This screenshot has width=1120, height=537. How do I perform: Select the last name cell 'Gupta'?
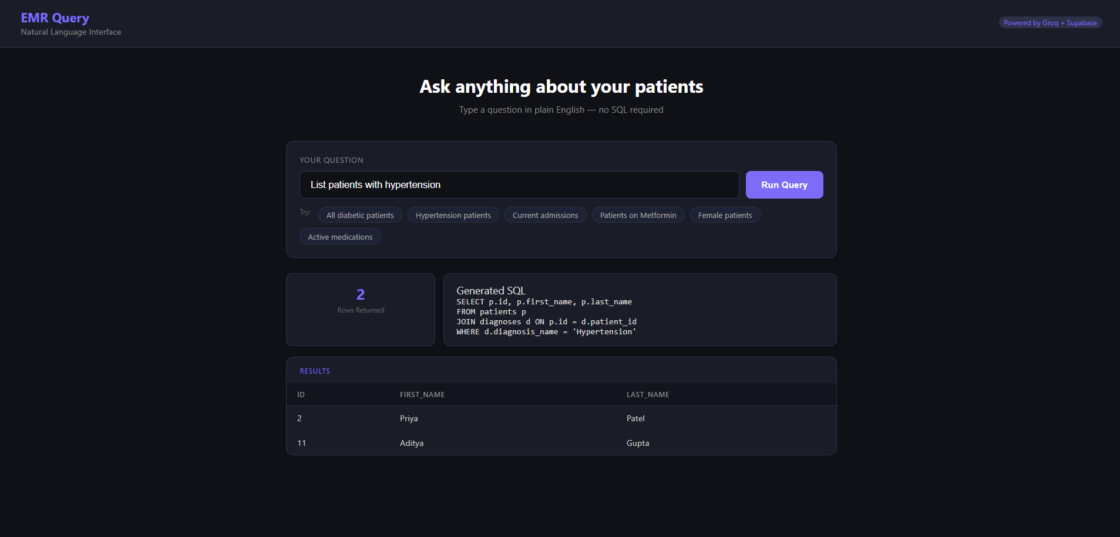(638, 443)
